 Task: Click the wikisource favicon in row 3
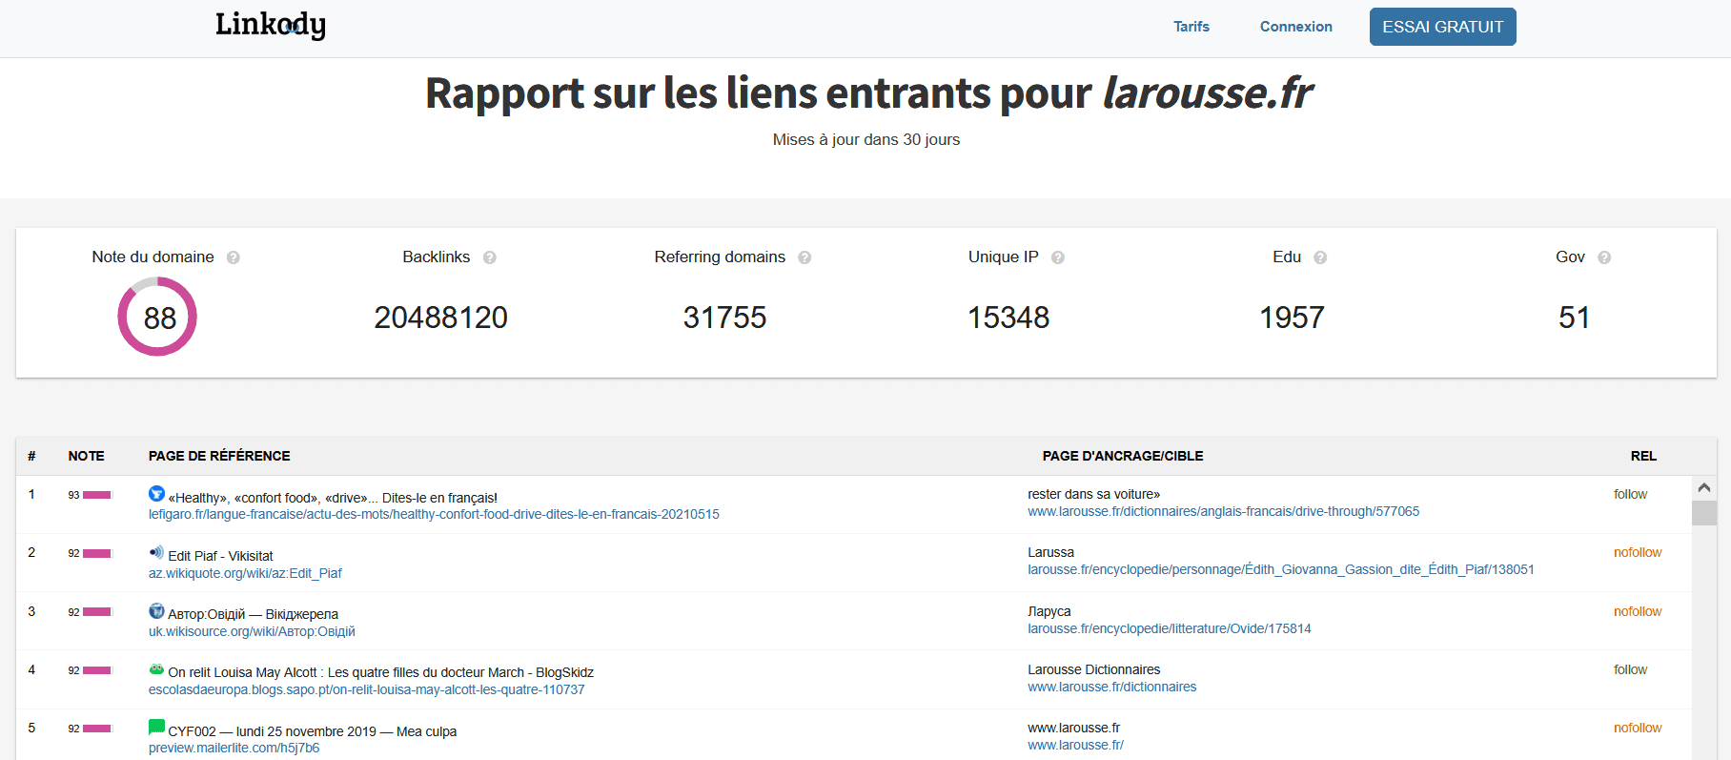[157, 610]
